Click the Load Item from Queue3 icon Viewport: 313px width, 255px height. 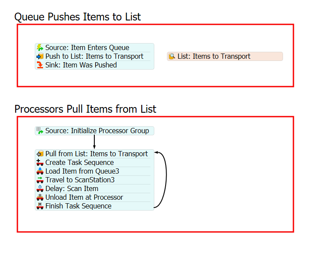[40, 171]
